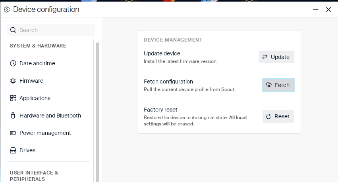This screenshot has height=182, width=338.
Task: Click the circular arrow icon in Reset
Action: [x=268, y=116]
